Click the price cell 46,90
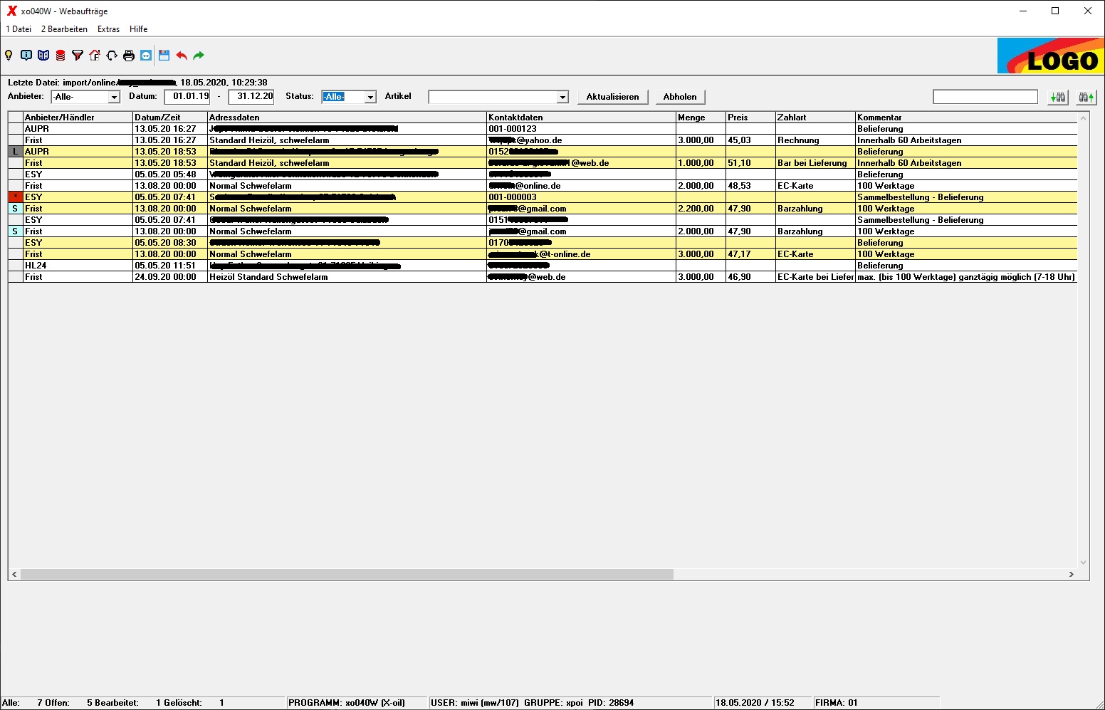Image resolution: width=1105 pixels, height=710 pixels. 750,277
